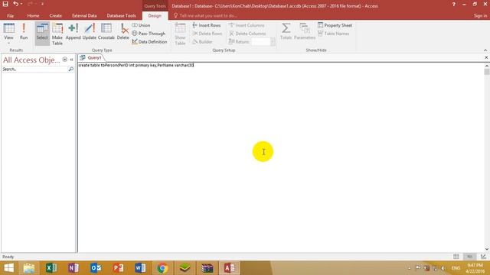Select Data Definition query option
490x275 pixels.
[149, 41]
